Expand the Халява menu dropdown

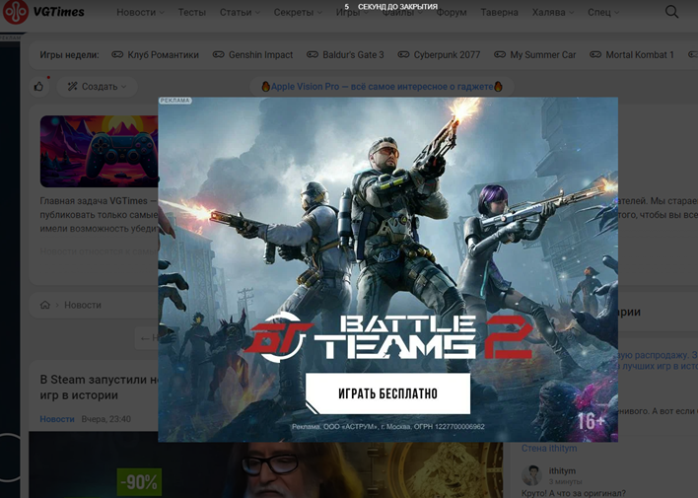tap(553, 13)
